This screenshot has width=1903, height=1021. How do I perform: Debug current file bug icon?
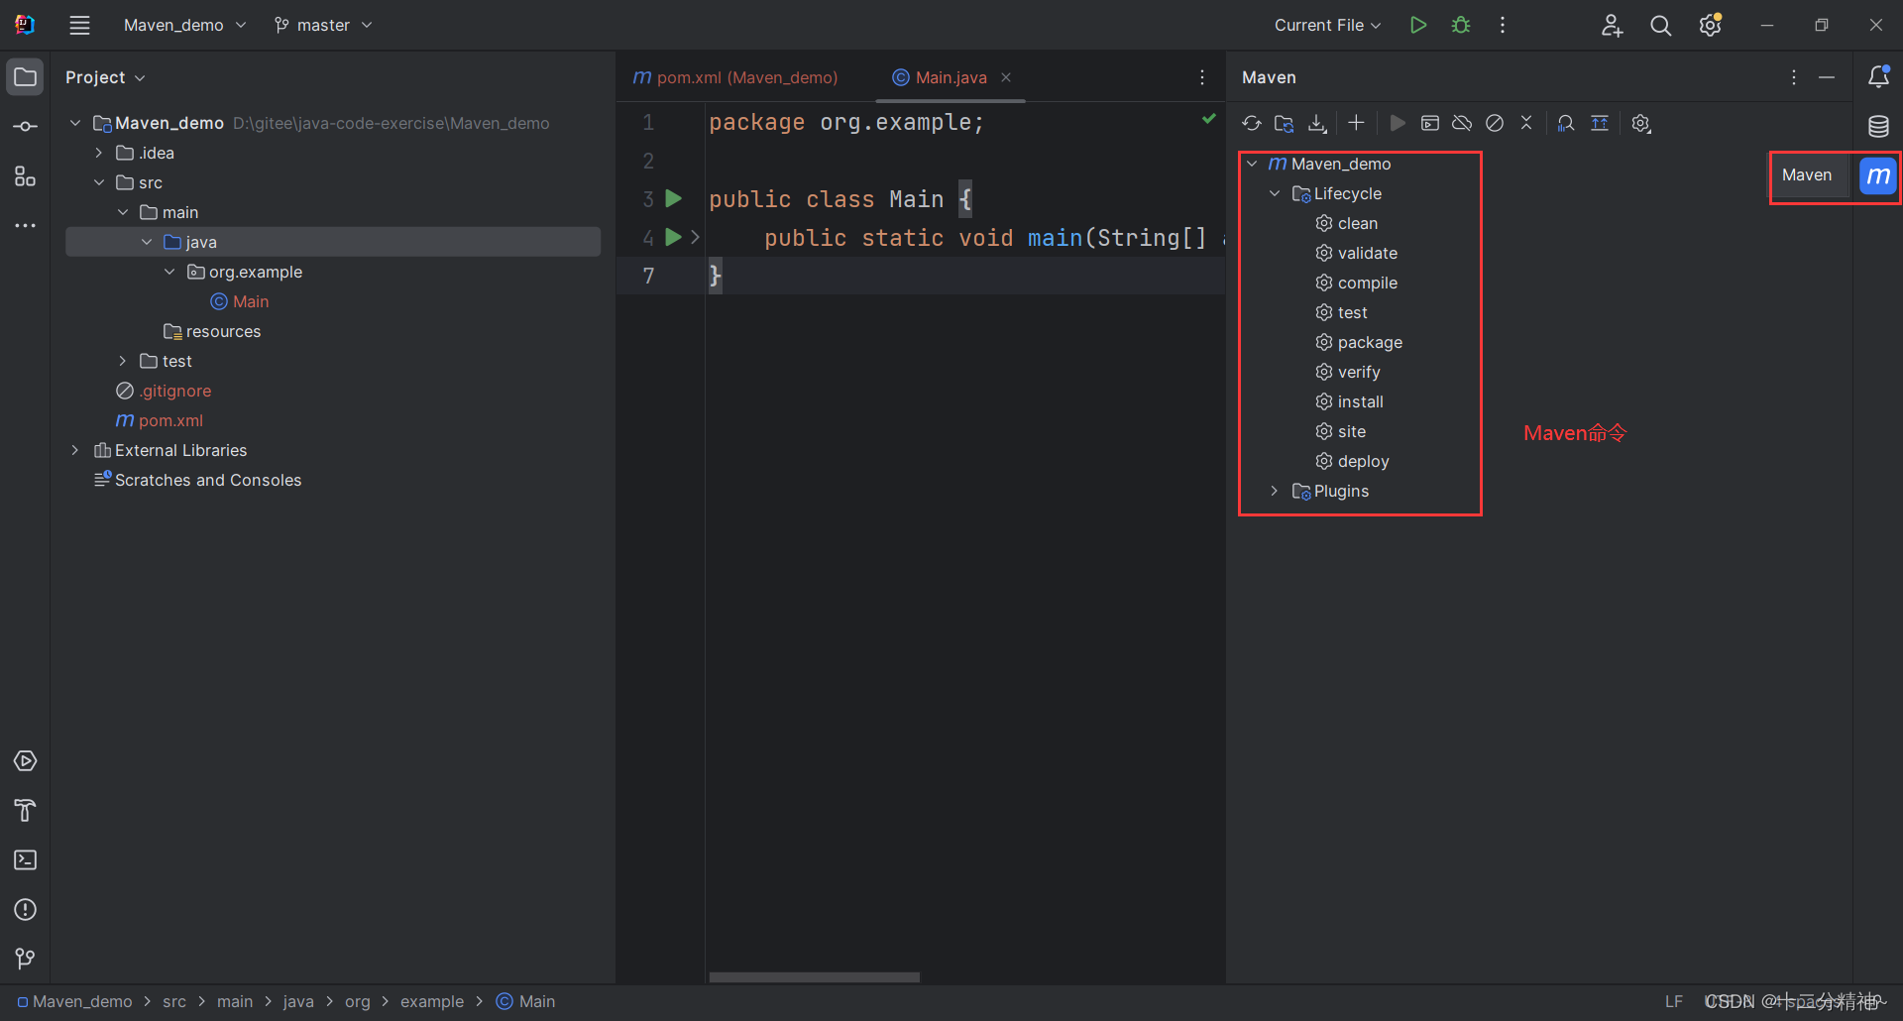point(1461,25)
